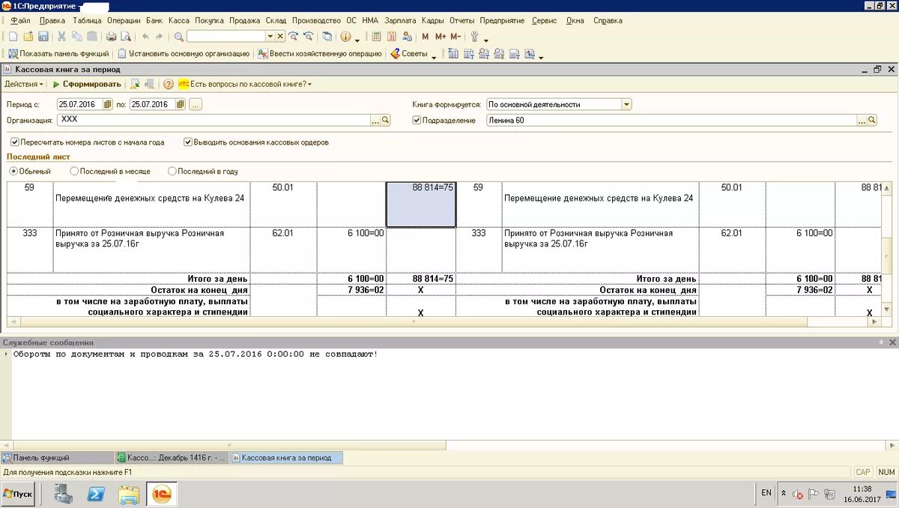899x508 pixels.
Task: Click Установить основную организацию button
Action: (184, 54)
